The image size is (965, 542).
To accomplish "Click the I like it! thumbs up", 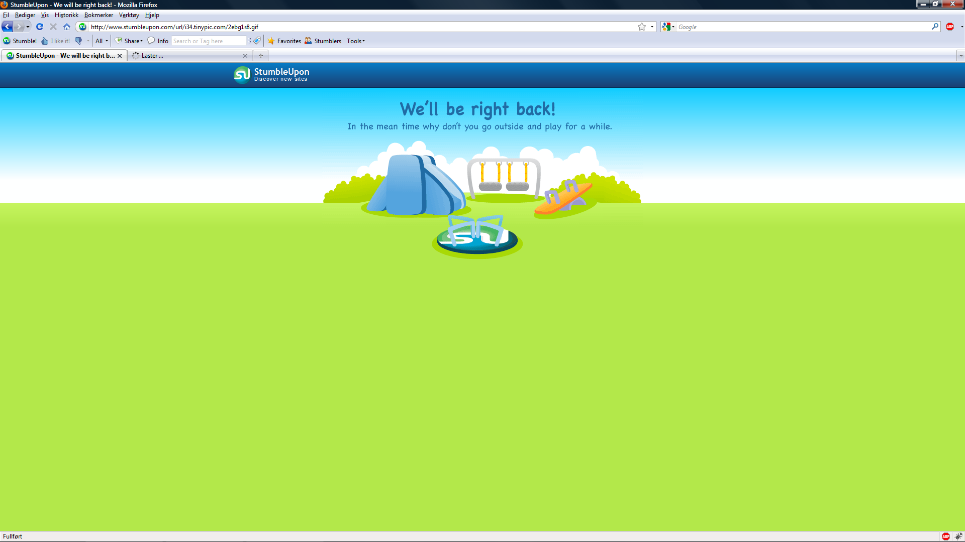I will coord(56,41).
